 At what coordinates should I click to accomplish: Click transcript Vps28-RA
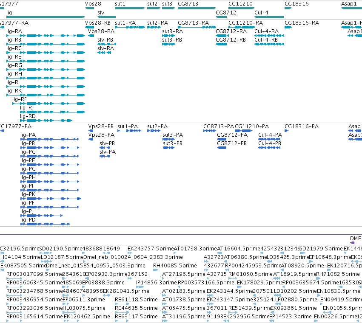point(91,36)
